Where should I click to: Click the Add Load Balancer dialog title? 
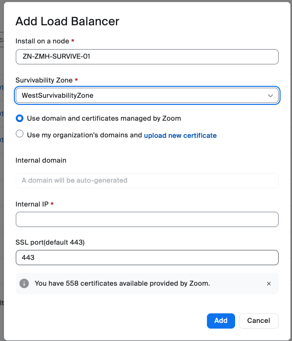click(67, 21)
